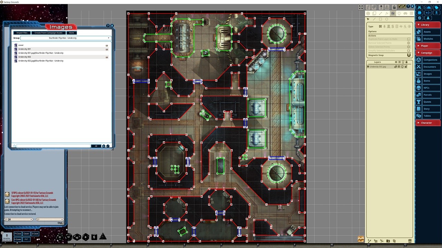Screen dimensions: 442x248
Task: Open the Group dropdown in the Images window
Action: [x=108, y=38]
